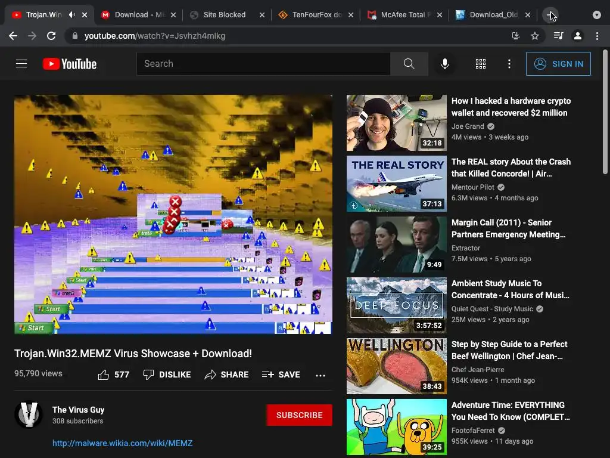Open the media controls icon in toolbar

coord(558,36)
